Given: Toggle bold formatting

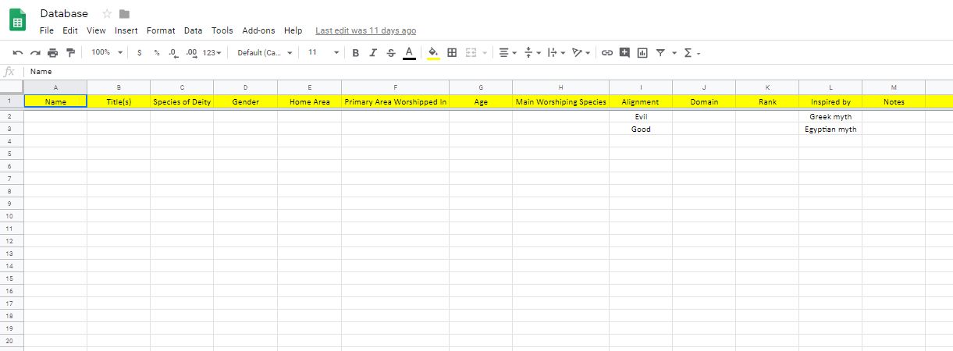Looking at the screenshot, I should click(x=355, y=53).
